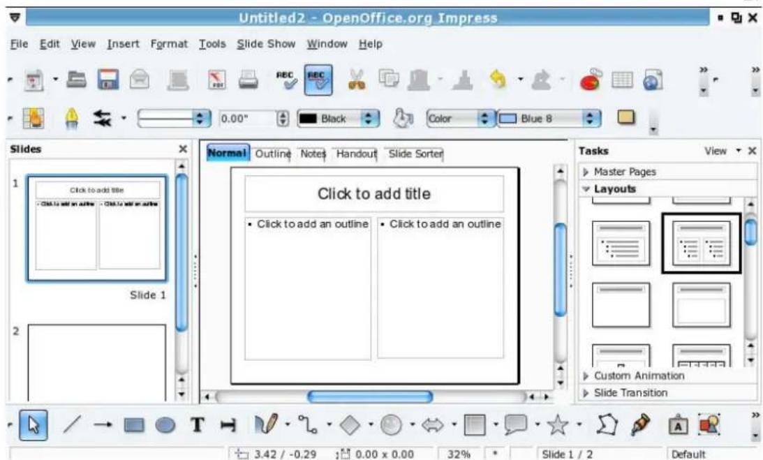Export directly as PDF icon
Viewport: 763px width, 460px height.
[217, 80]
